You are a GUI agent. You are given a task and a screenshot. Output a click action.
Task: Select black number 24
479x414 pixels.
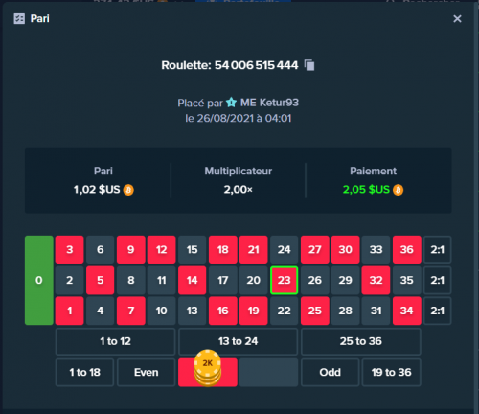pyautogui.click(x=284, y=249)
